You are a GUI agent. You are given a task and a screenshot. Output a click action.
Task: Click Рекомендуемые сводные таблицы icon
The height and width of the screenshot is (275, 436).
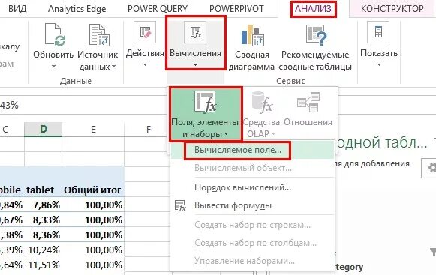(316, 35)
